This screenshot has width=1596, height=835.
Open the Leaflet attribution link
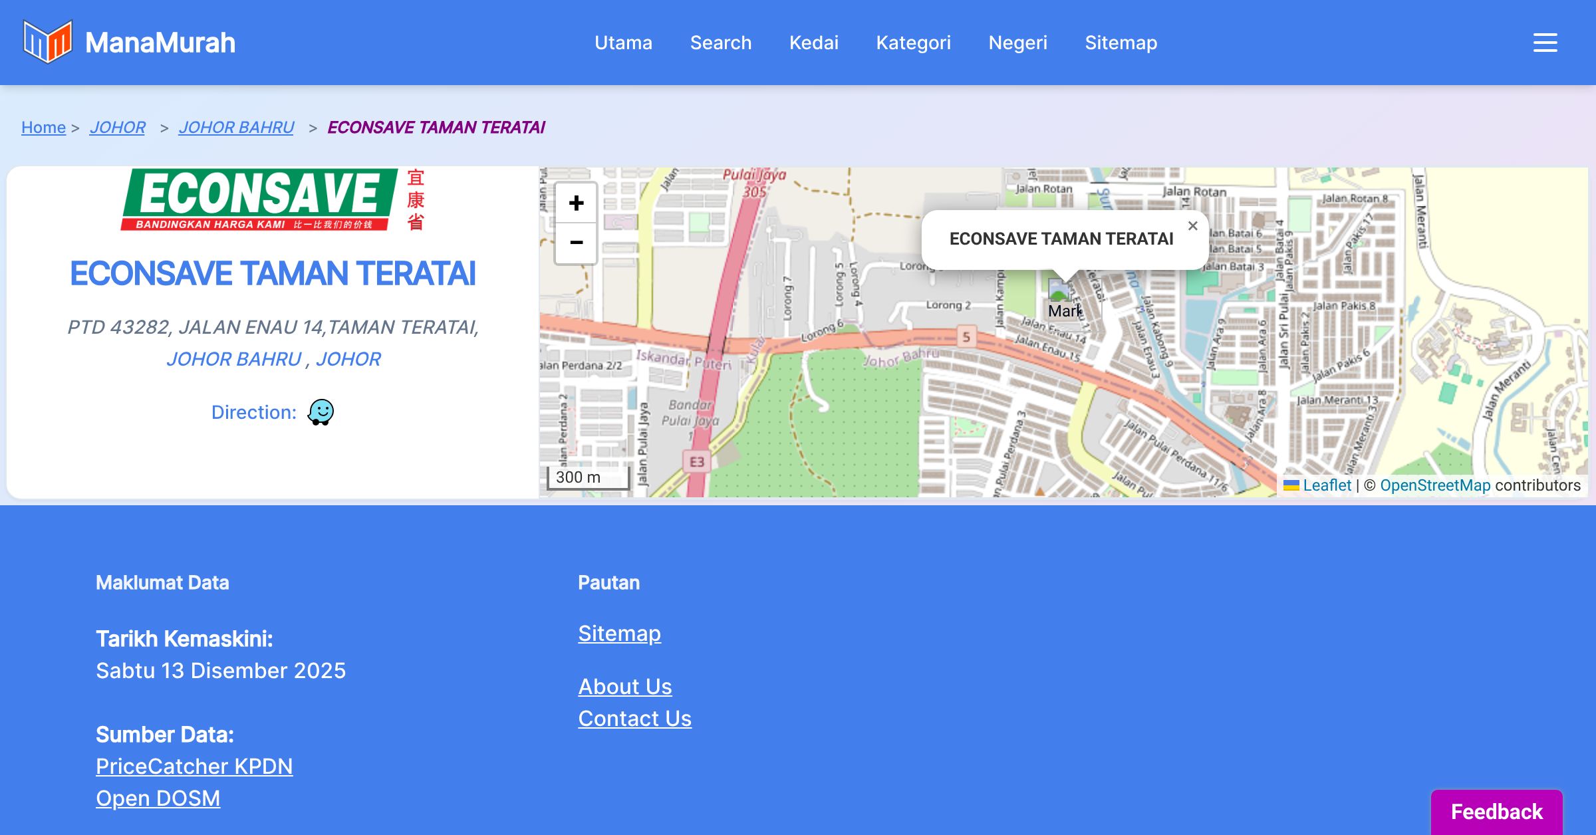click(1327, 485)
